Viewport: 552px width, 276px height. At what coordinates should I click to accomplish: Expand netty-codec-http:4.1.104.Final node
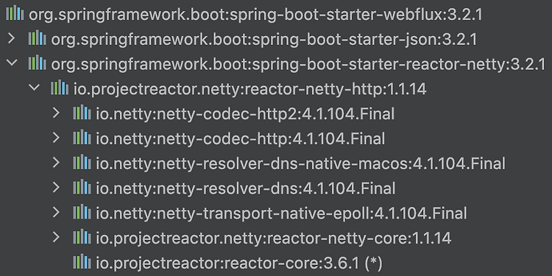coord(57,138)
